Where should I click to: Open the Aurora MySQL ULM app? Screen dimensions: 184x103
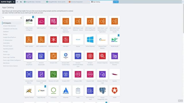[x=90, y=91]
